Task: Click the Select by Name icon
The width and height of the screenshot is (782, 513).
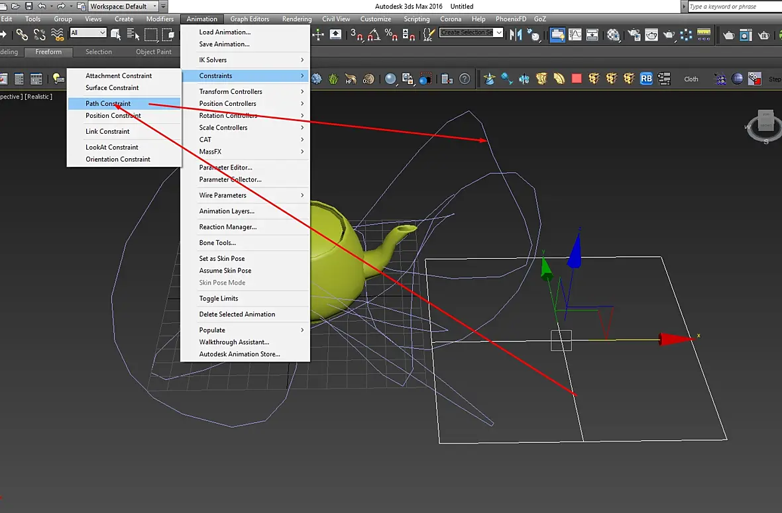Action: 133,34
